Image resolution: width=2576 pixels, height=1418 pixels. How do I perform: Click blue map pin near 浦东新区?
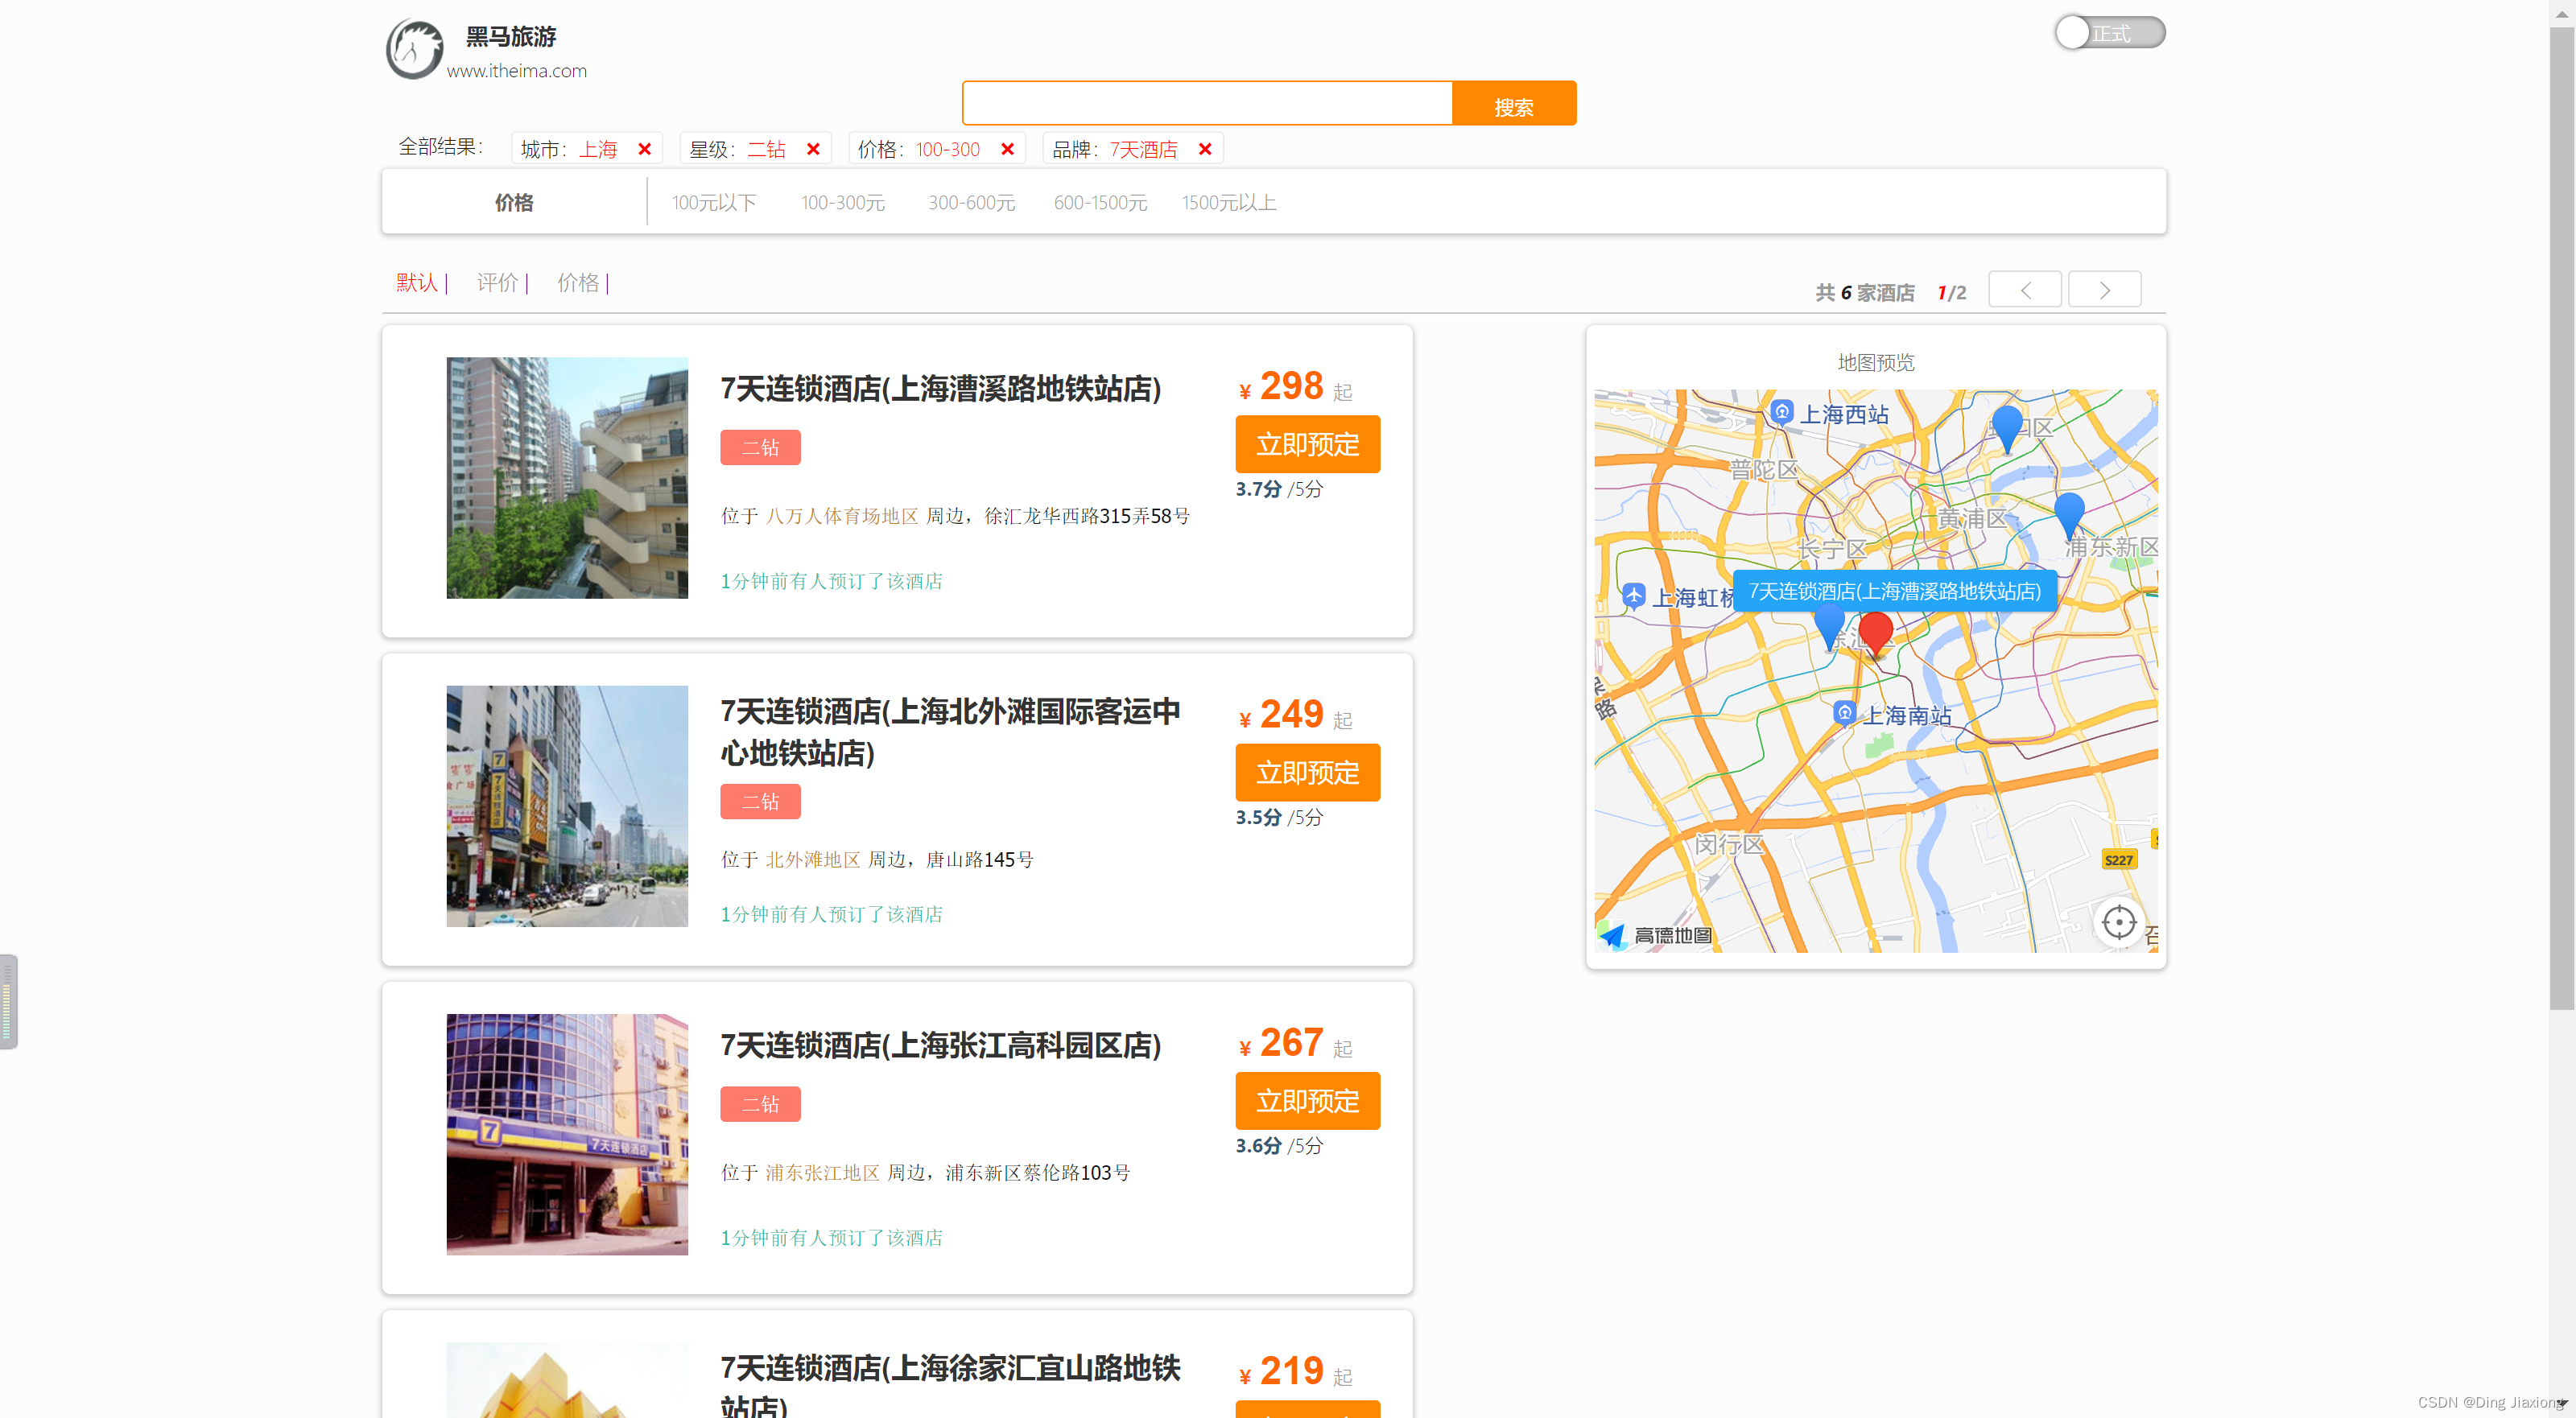coord(2068,515)
